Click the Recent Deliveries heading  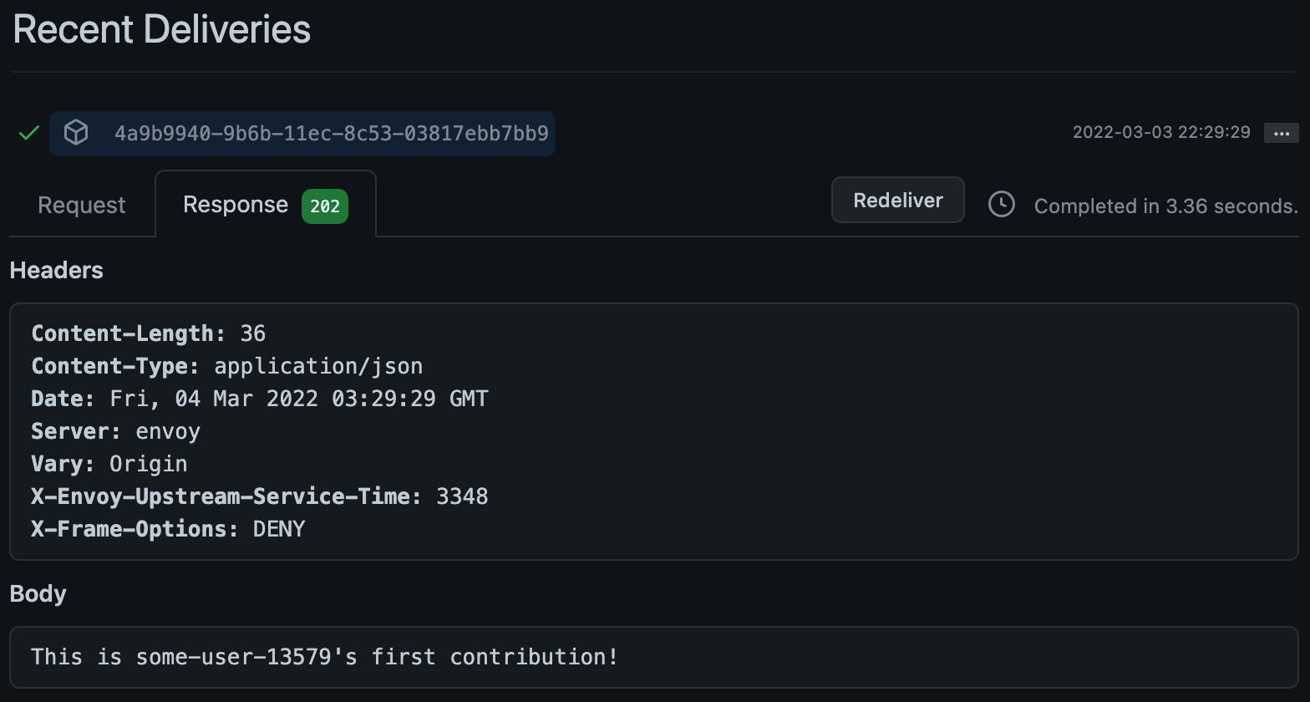point(162,29)
